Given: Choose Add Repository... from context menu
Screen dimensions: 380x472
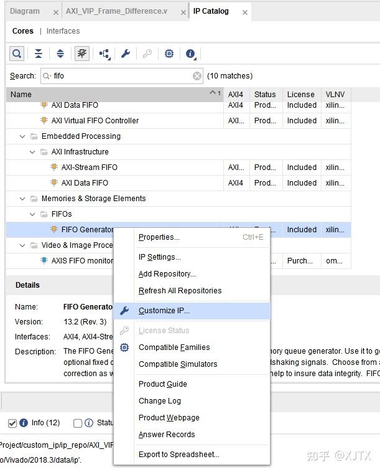Looking at the screenshot, I should (x=192, y=274).
